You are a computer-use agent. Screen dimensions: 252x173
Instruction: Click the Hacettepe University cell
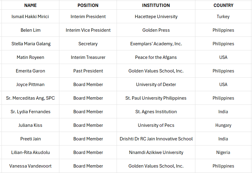[156, 17]
